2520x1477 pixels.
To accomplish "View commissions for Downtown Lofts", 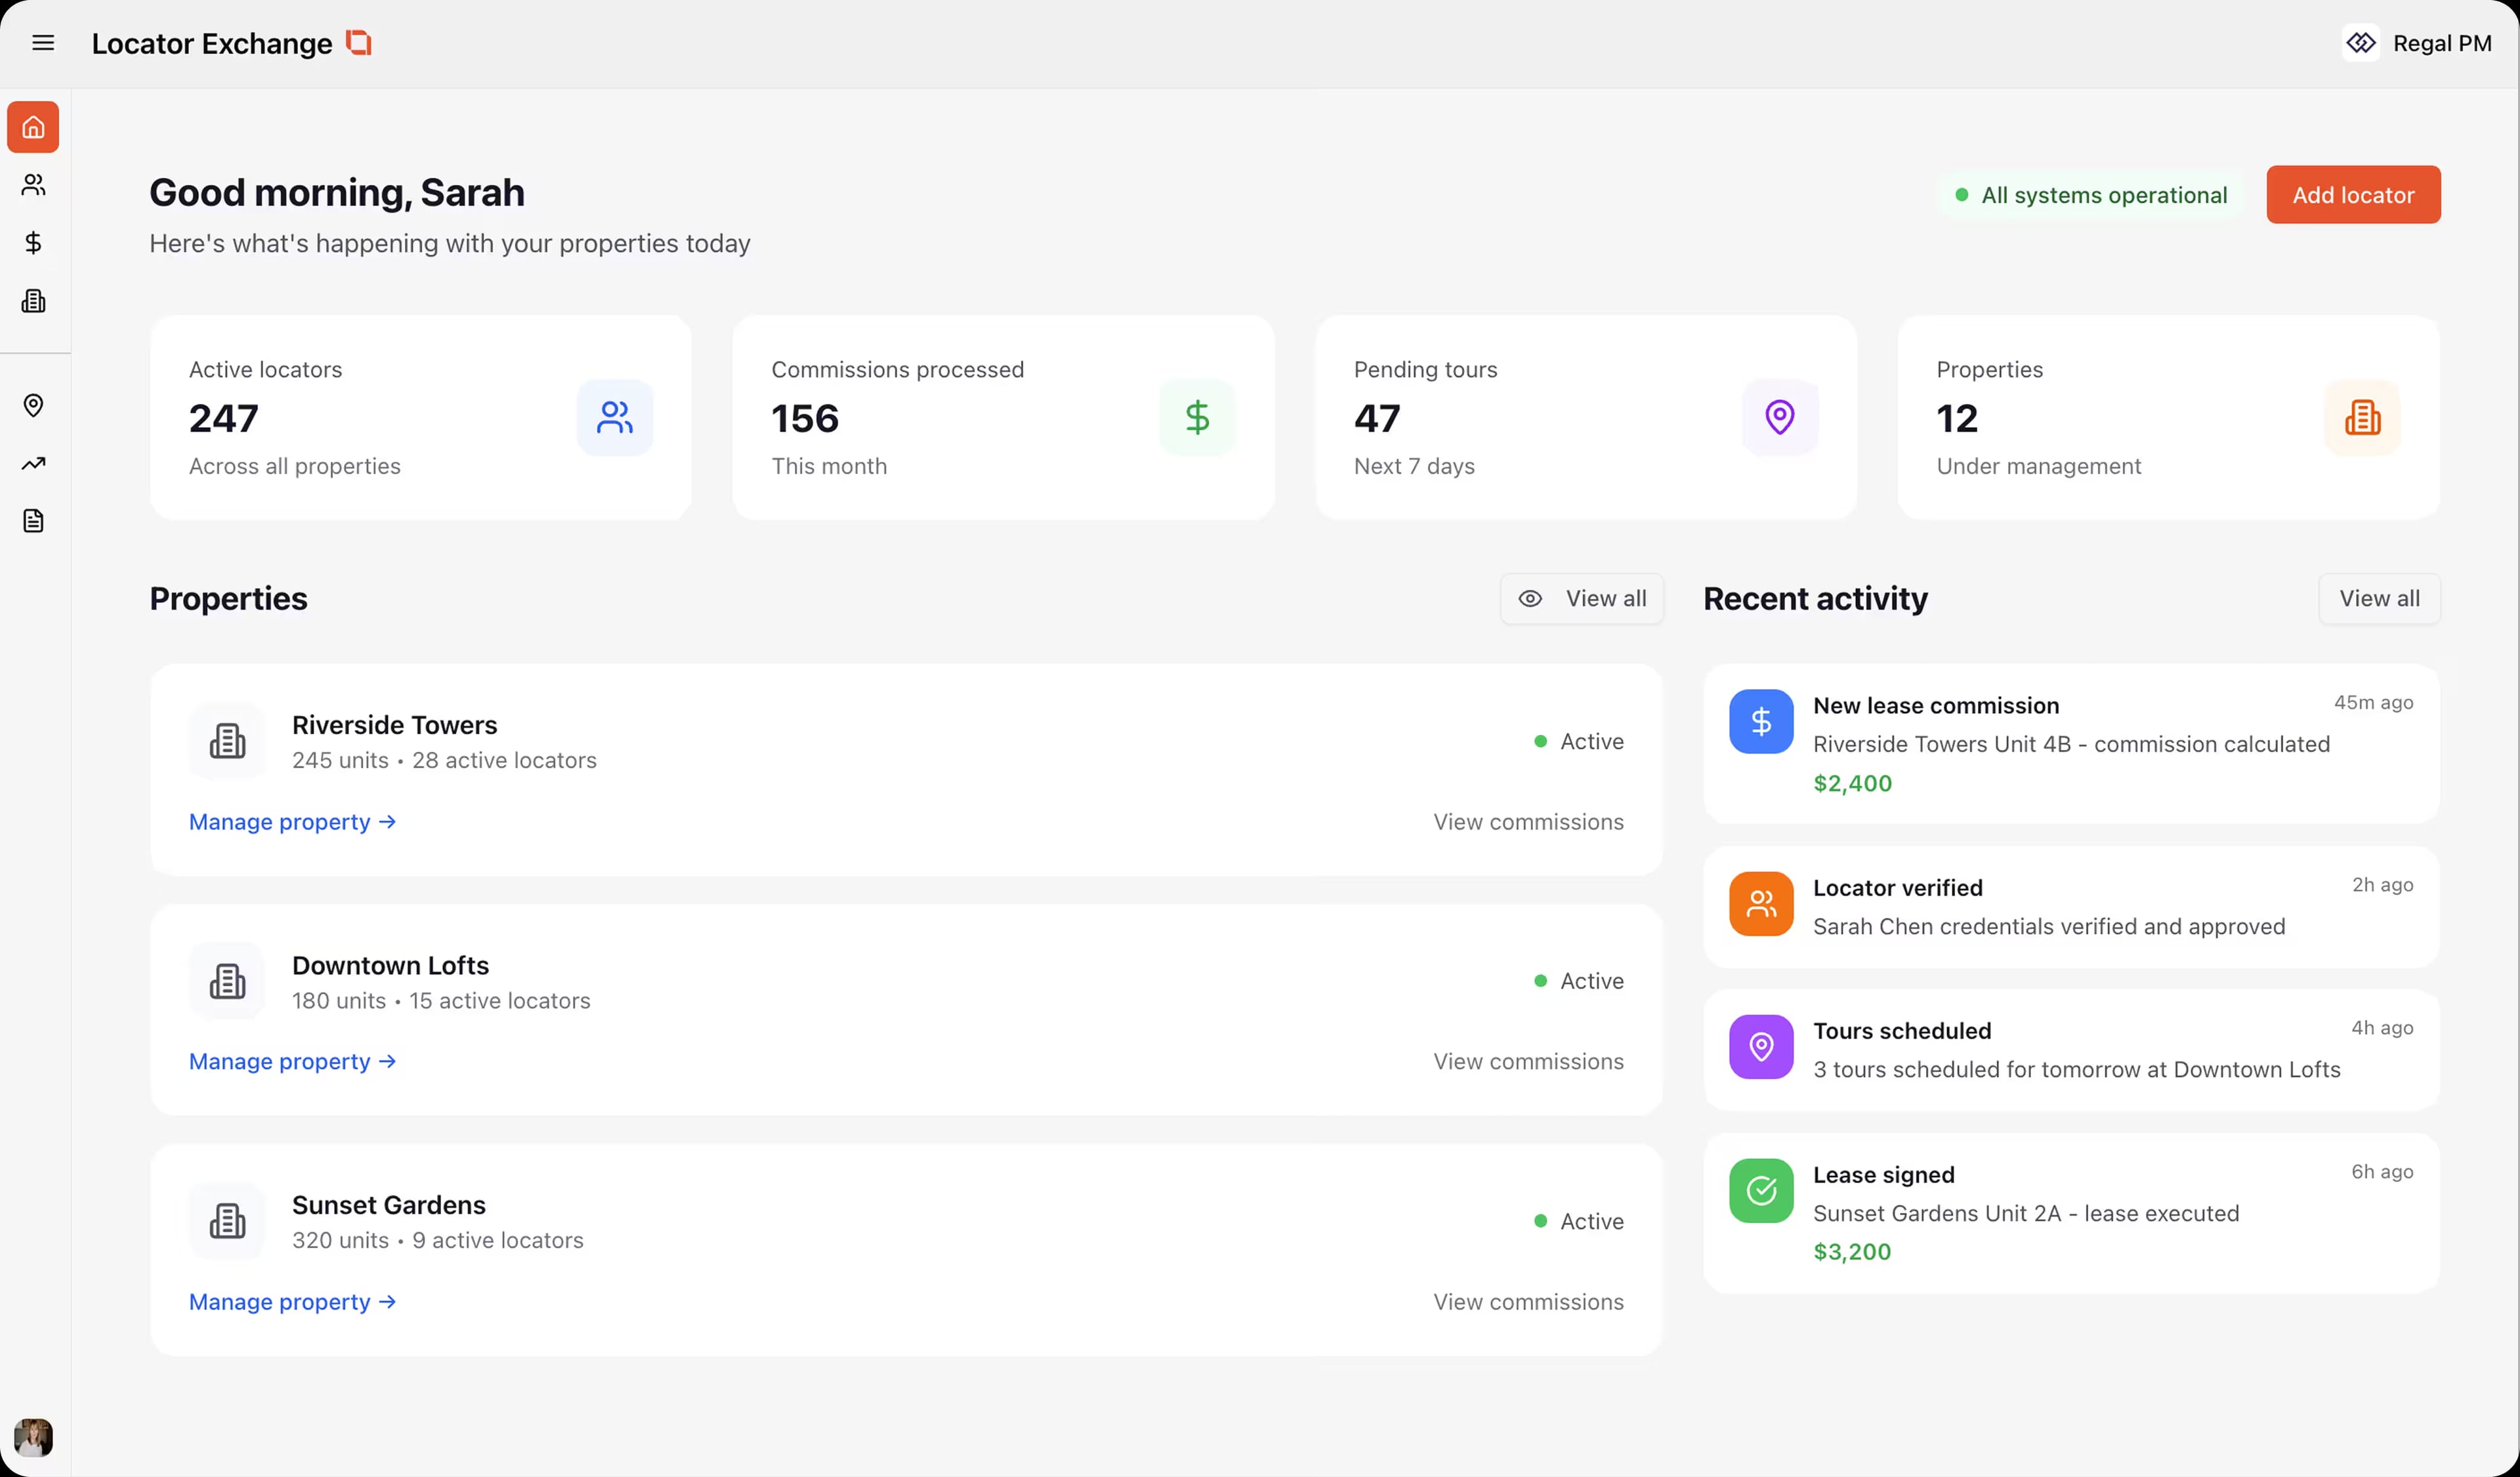I will point(1527,1062).
